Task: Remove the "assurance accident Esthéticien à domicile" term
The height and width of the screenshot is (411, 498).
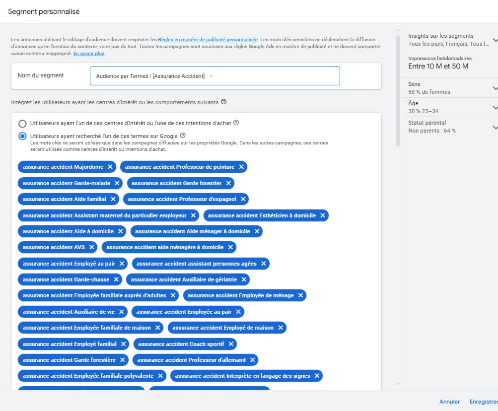Action: (322, 215)
